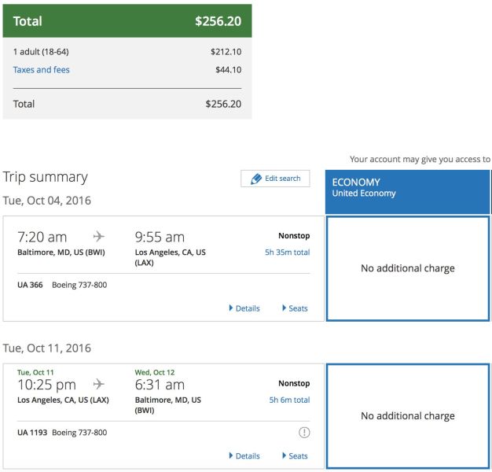Click the Edit search button
The width and height of the screenshot is (492, 472).
[x=275, y=179]
